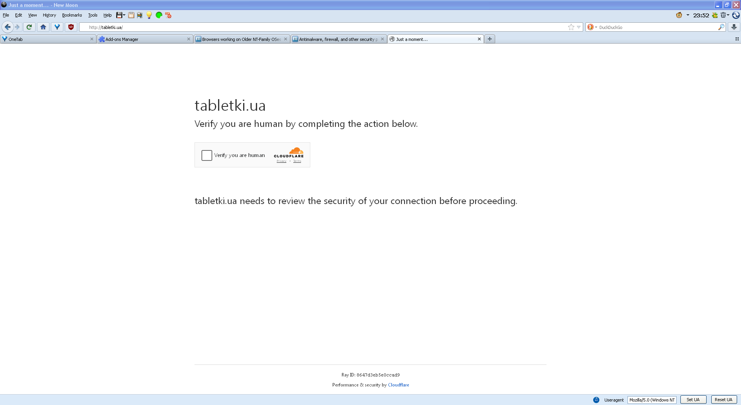
Task: Toggle the GIF blocker icon
Action: pyautogui.click(x=168, y=15)
